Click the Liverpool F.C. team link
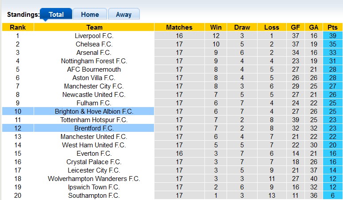This screenshot has width=343, height=200. (94, 36)
